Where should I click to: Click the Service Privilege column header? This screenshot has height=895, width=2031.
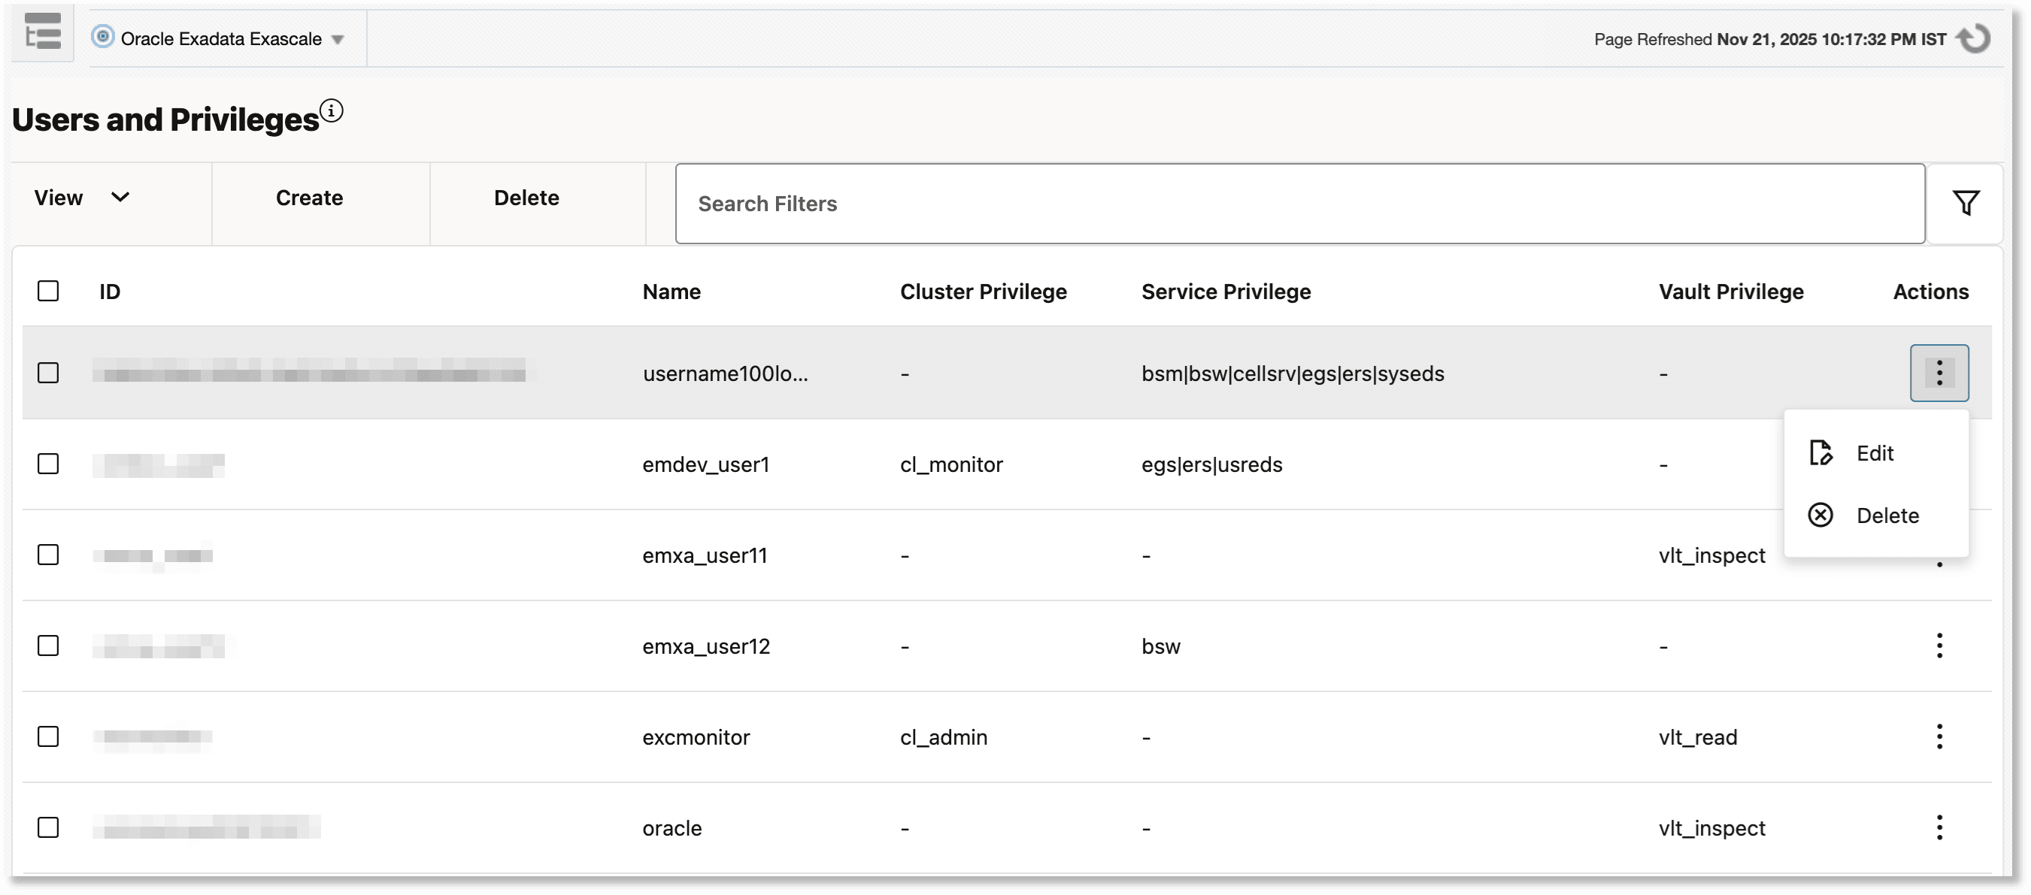[x=1226, y=292]
